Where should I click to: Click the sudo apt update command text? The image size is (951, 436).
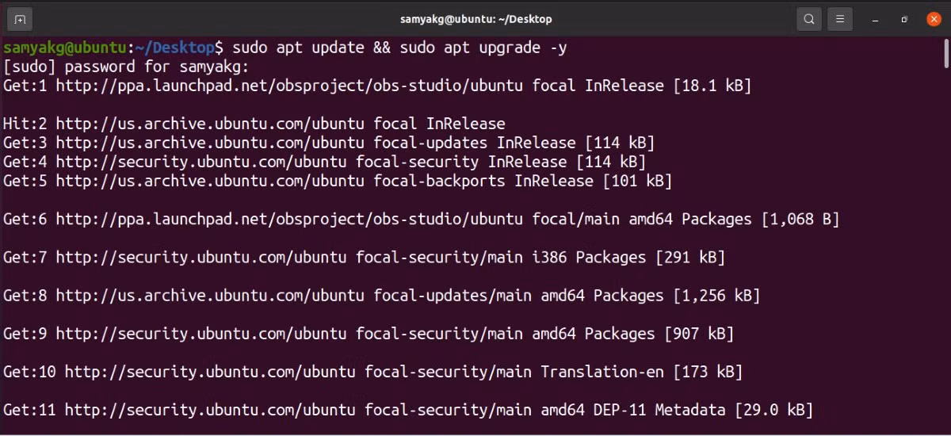(x=298, y=48)
